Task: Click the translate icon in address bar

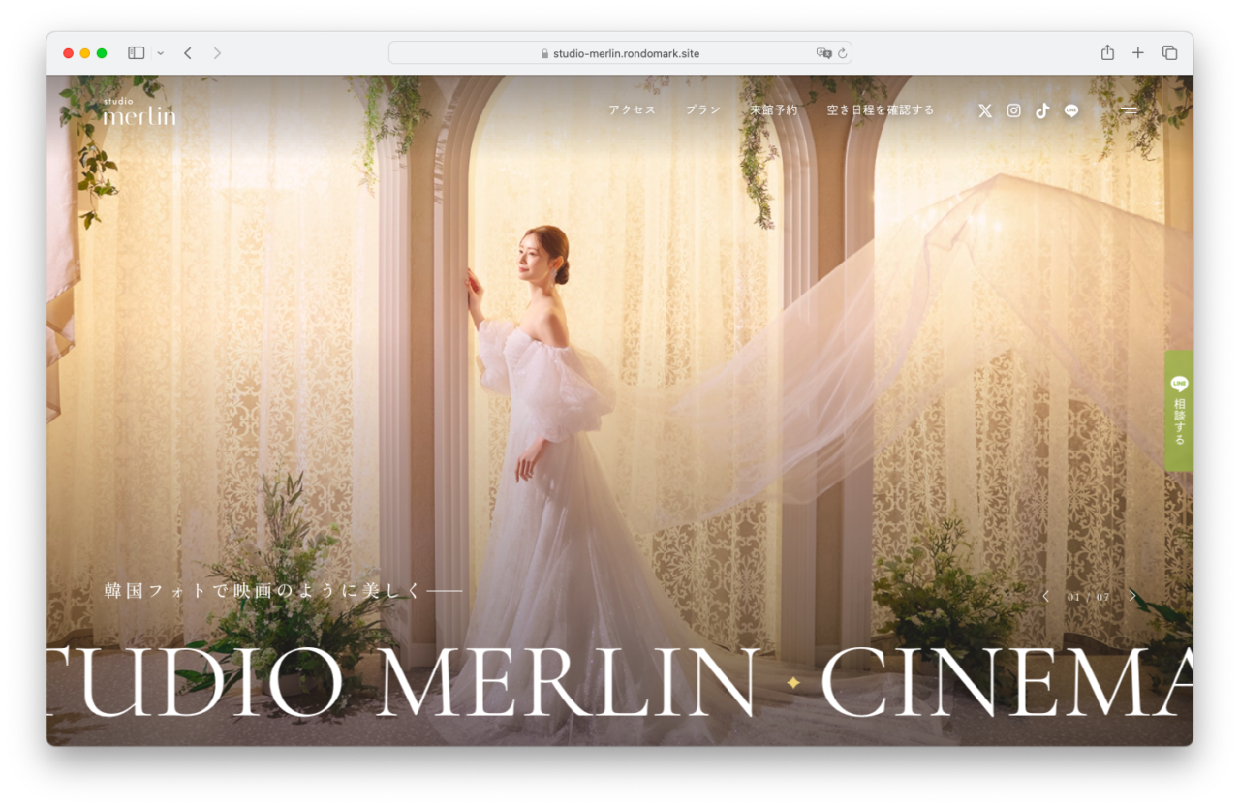Action: (823, 53)
